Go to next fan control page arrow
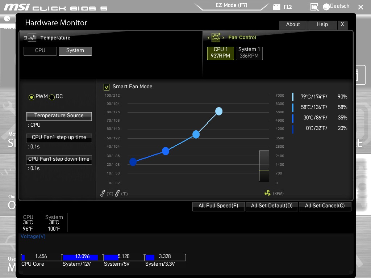This screenshot has width=371, height=278. tap(223, 38)
